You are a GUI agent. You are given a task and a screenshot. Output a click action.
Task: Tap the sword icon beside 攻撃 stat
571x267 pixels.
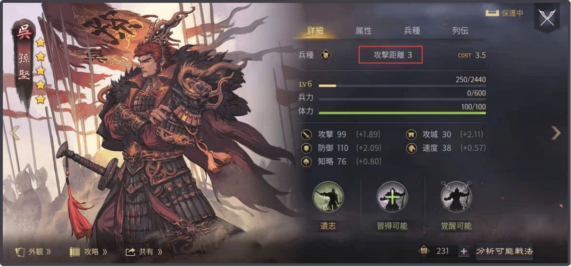306,134
